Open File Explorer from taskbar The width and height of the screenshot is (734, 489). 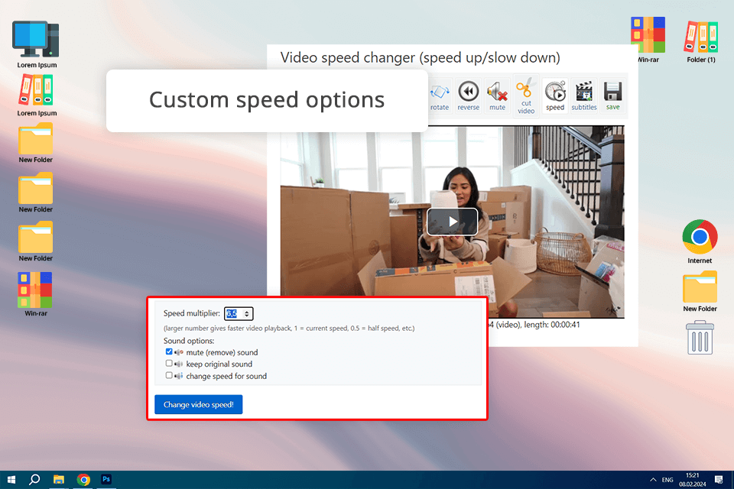coord(59,480)
